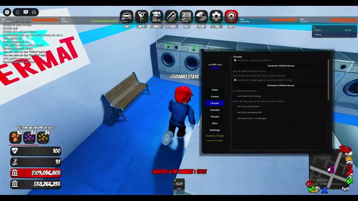Open the Bookbag inventory

[172, 17]
